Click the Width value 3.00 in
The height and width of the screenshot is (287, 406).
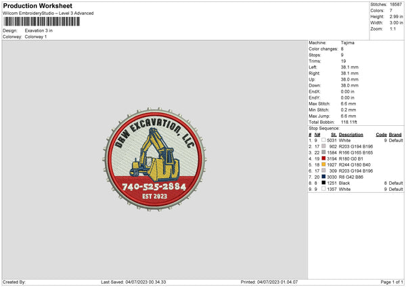(x=396, y=23)
